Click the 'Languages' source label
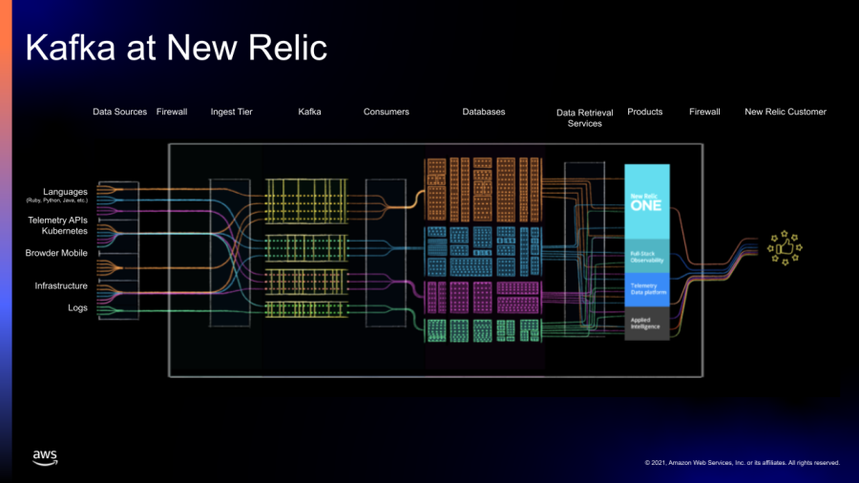 click(65, 192)
